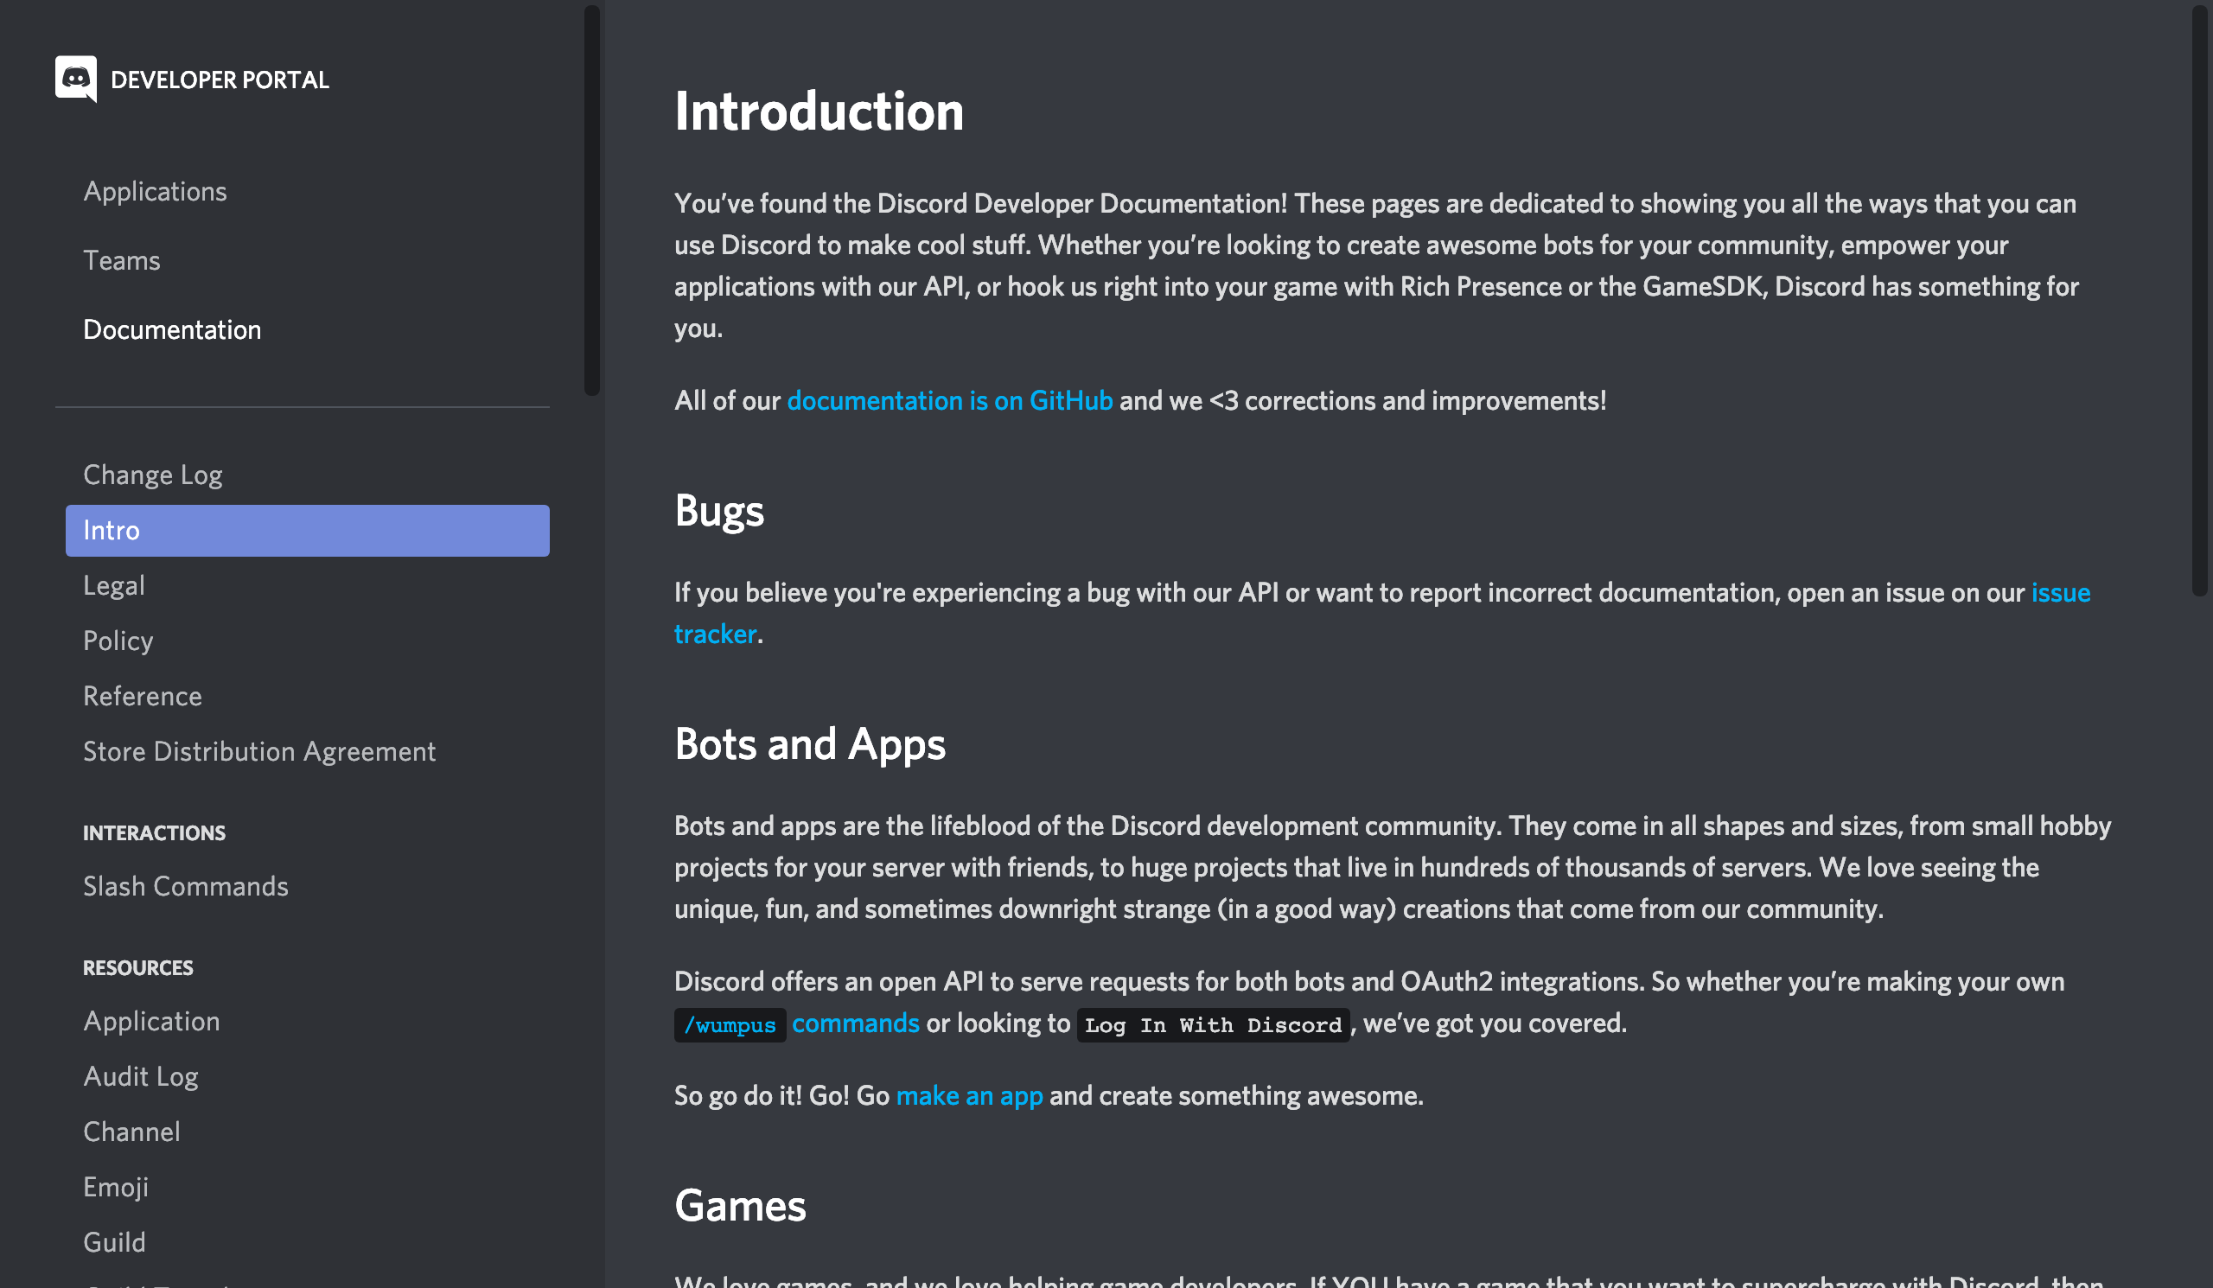The width and height of the screenshot is (2213, 1288).
Task: Select the Policy menu item
Action: (118, 640)
